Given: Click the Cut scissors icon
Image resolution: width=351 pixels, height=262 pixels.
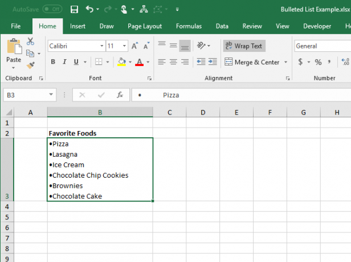Looking at the screenshot, I should pyautogui.click(x=30, y=42).
